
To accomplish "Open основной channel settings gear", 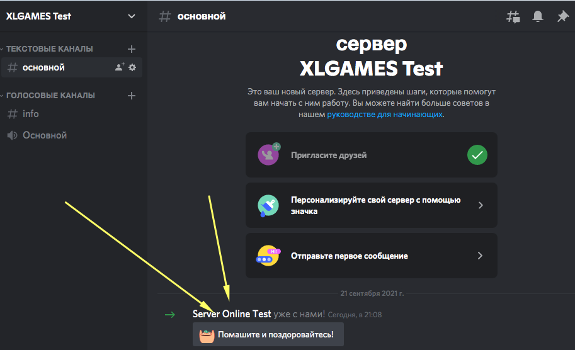I will coord(132,67).
